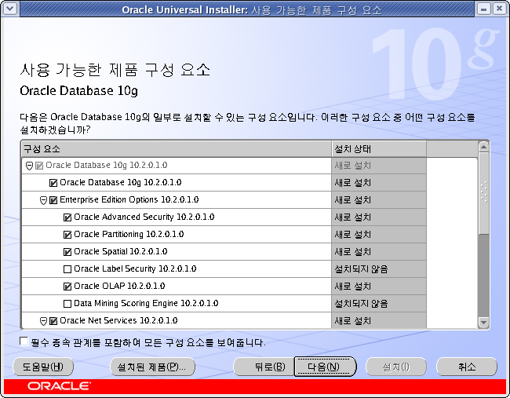The height and width of the screenshot is (398, 510).
Task: Collapse Oracle Net Services node
Action: [43, 322]
